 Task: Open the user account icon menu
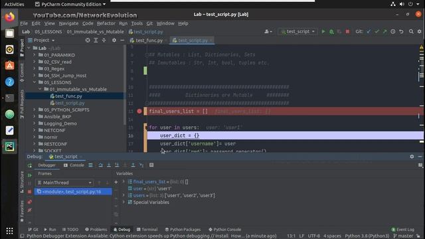coord(268,32)
